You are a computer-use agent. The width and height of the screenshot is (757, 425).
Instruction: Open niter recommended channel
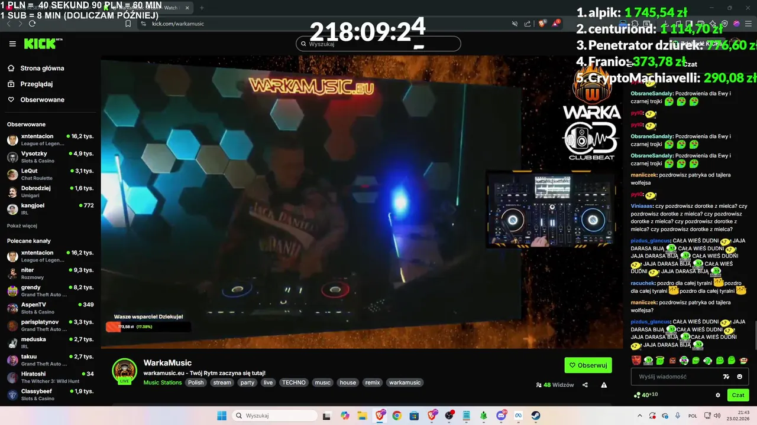click(50, 273)
